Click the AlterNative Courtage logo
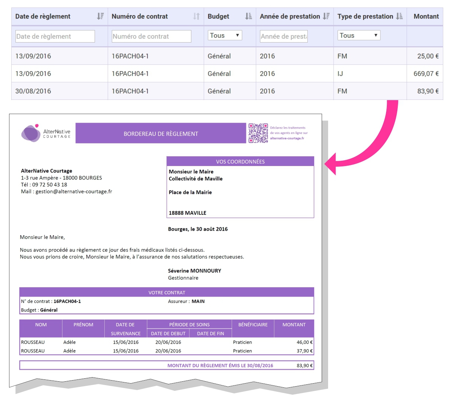Screen dimensions: 452x405 [x=46, y=133]
